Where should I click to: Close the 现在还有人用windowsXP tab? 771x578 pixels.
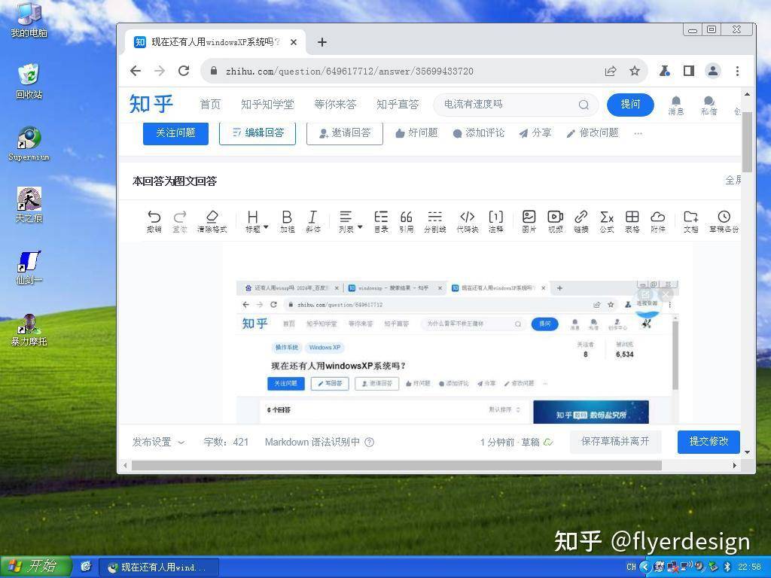[x=294, y=42]
